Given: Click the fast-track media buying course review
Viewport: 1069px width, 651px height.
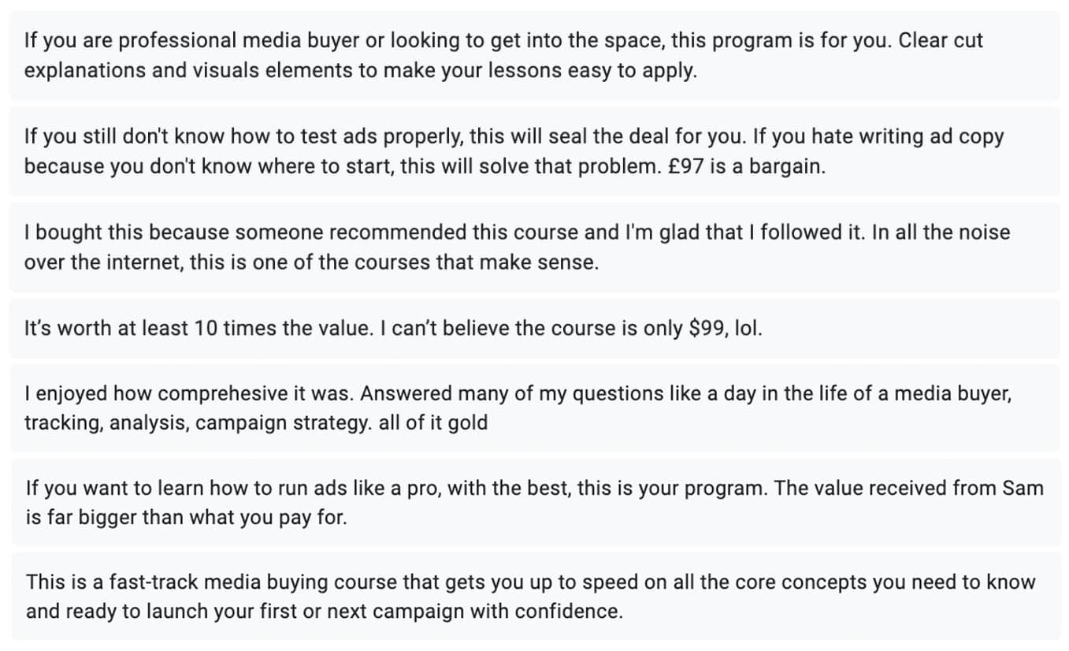Looking at the screenshot, I should pyautogui.click(x=534, y=597).
